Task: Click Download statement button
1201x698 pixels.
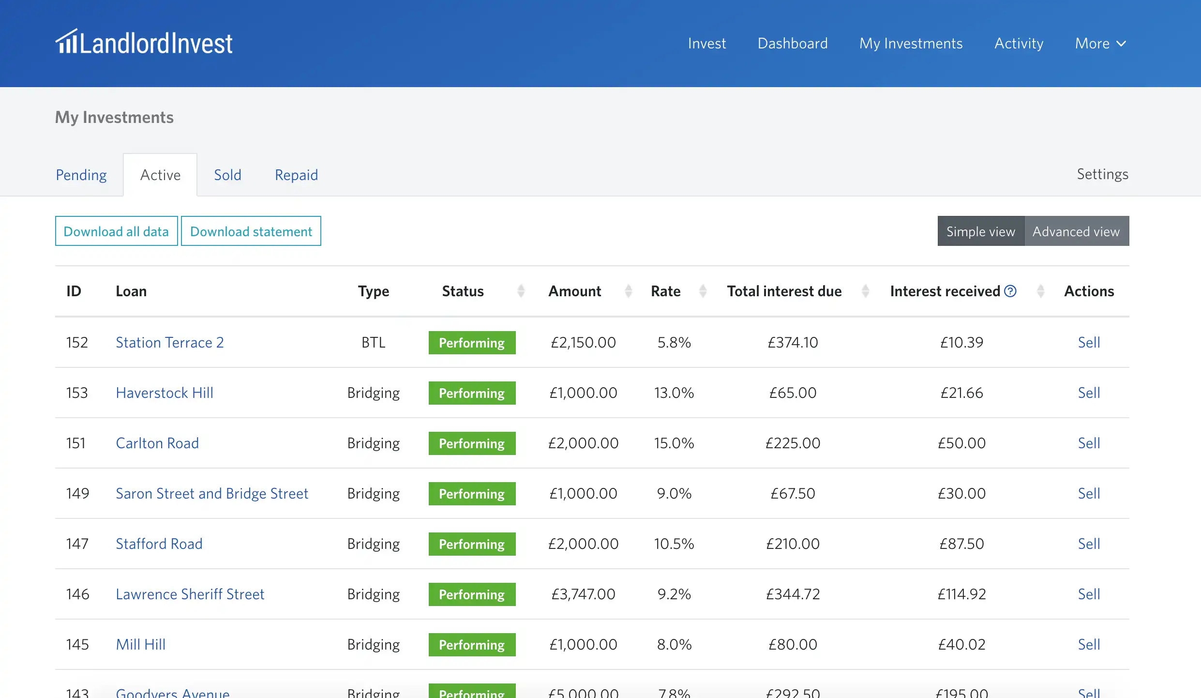Action: (x=251, y=231)
